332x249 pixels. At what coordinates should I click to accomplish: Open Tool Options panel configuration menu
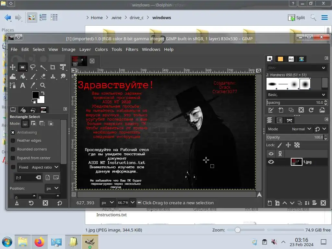(65, 109)
